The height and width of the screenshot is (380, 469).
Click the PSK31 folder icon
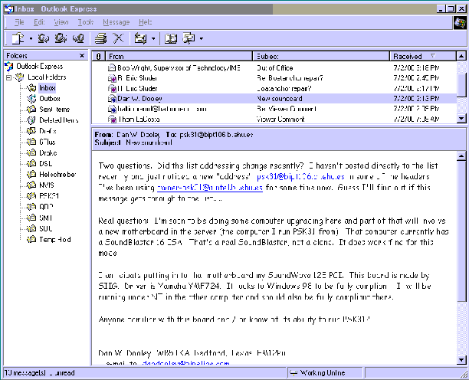(31, 196)
